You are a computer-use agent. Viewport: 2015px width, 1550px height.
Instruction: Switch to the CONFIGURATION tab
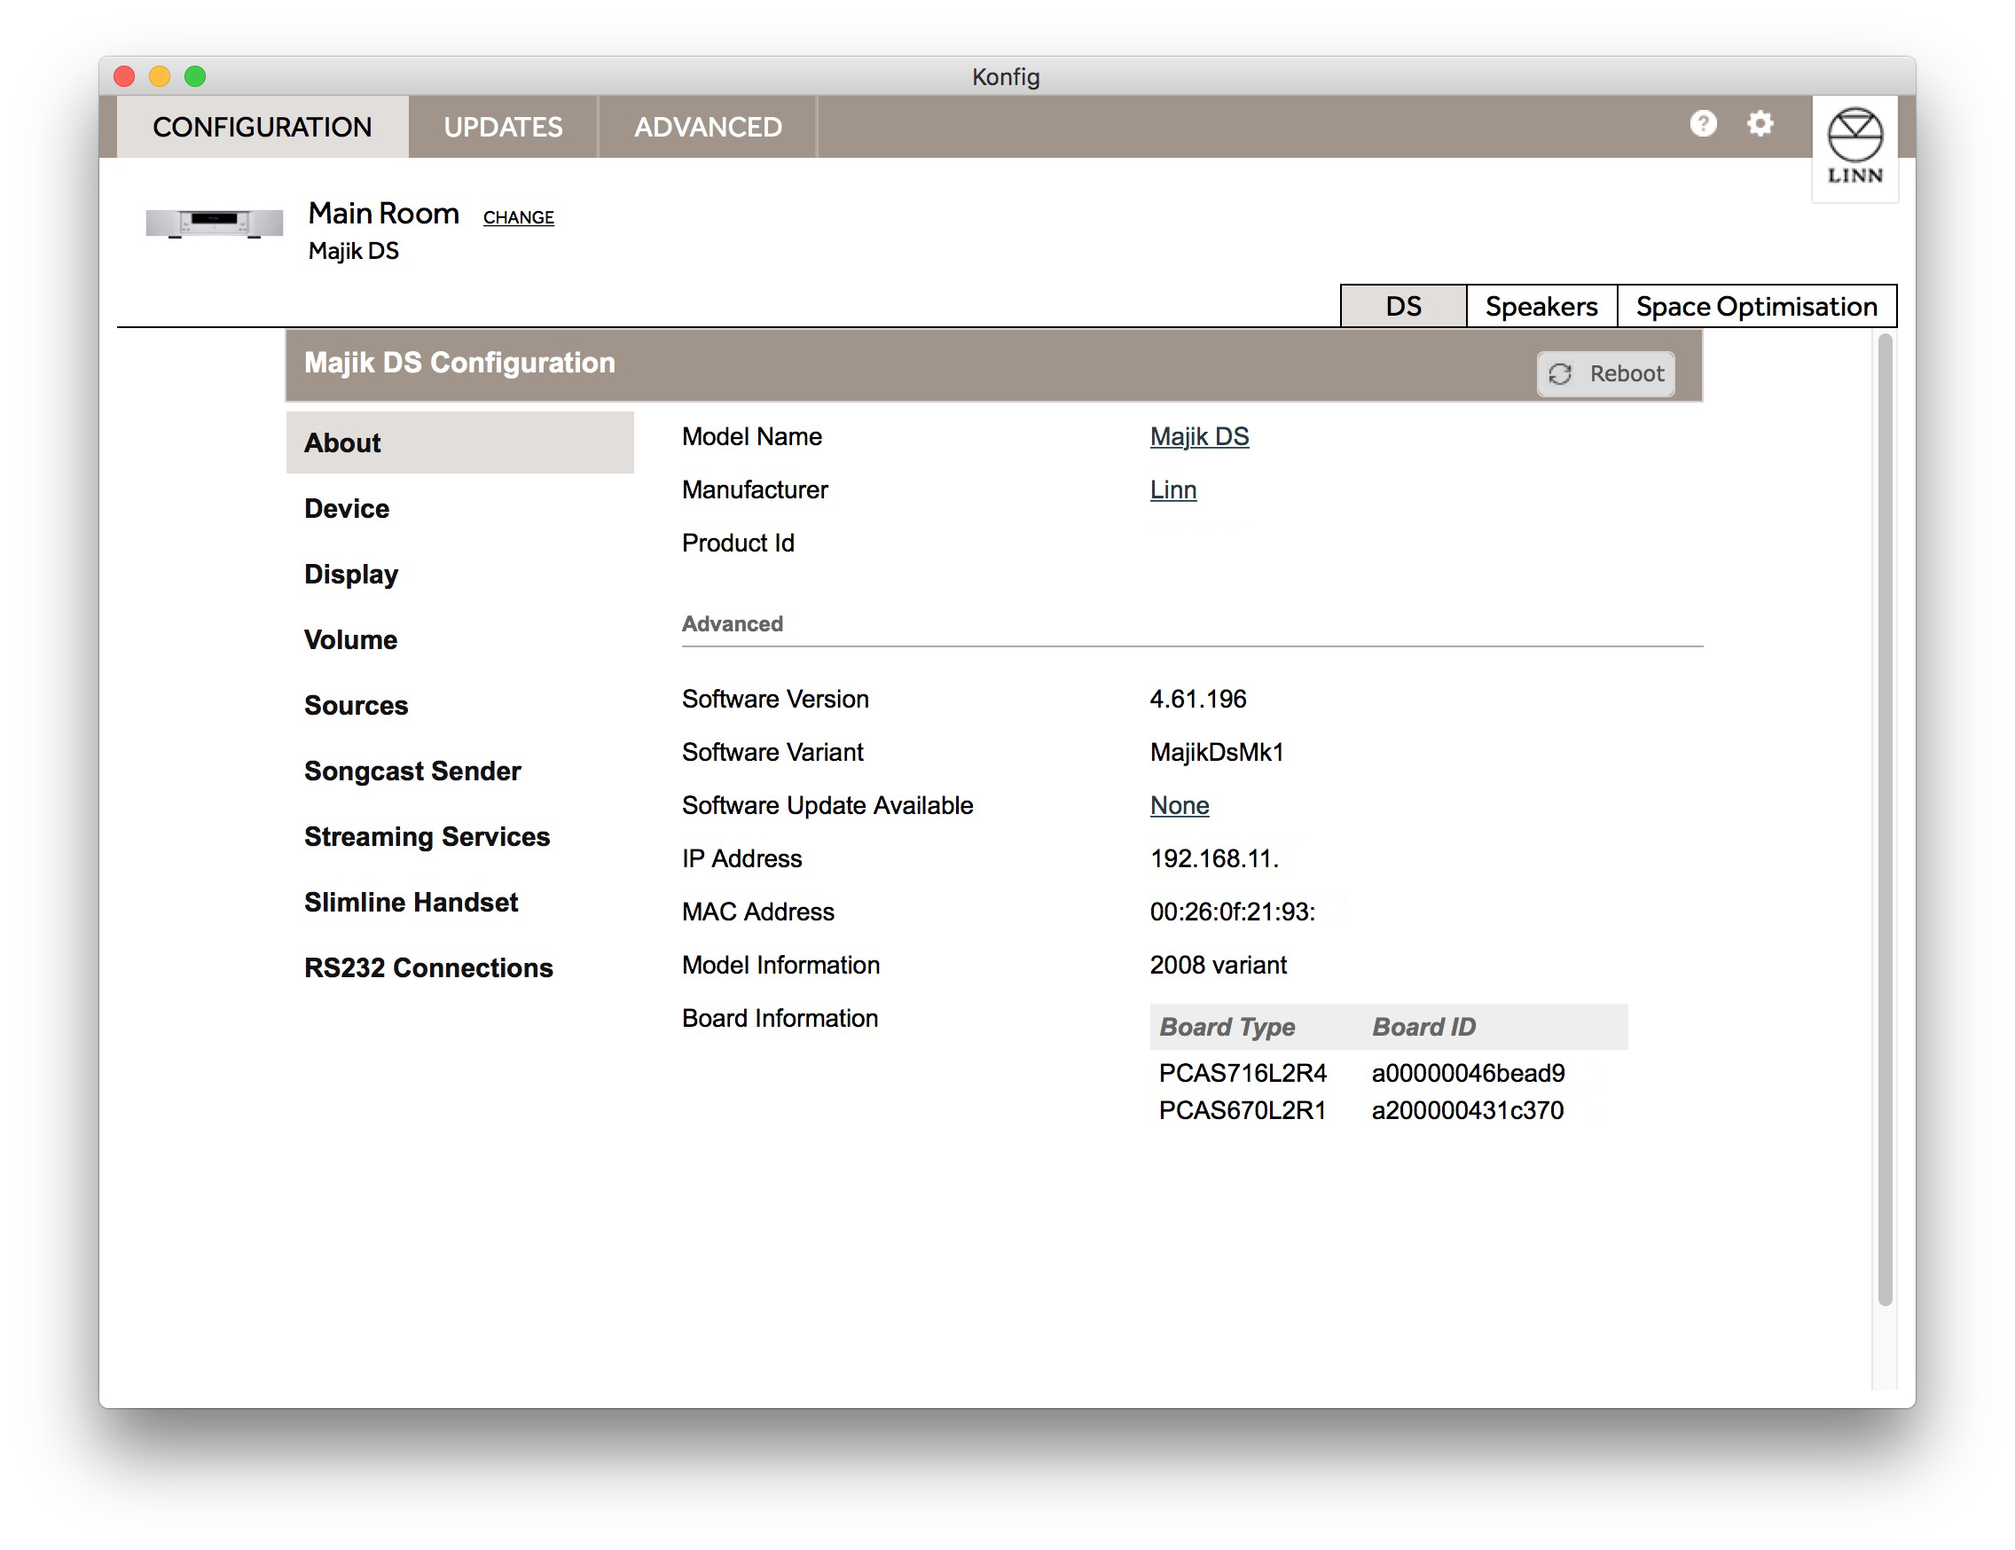[x=262, y=127]
